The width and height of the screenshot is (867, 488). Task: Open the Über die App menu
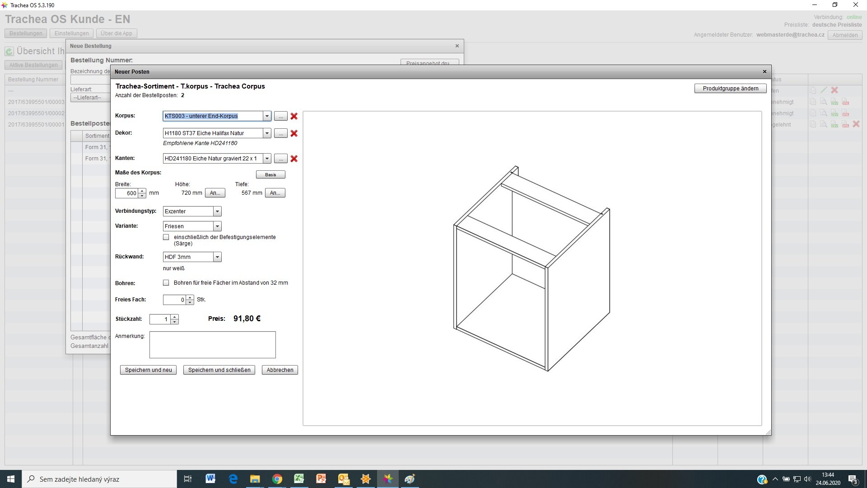117,33
